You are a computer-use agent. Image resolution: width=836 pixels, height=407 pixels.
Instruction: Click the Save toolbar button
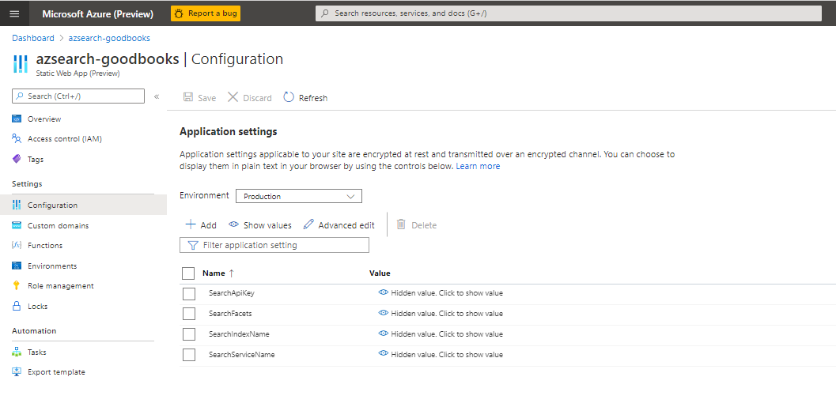(199, 97)
